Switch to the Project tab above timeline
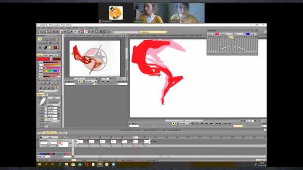This screenshot has width=303, height=170. tap(40, 133)
